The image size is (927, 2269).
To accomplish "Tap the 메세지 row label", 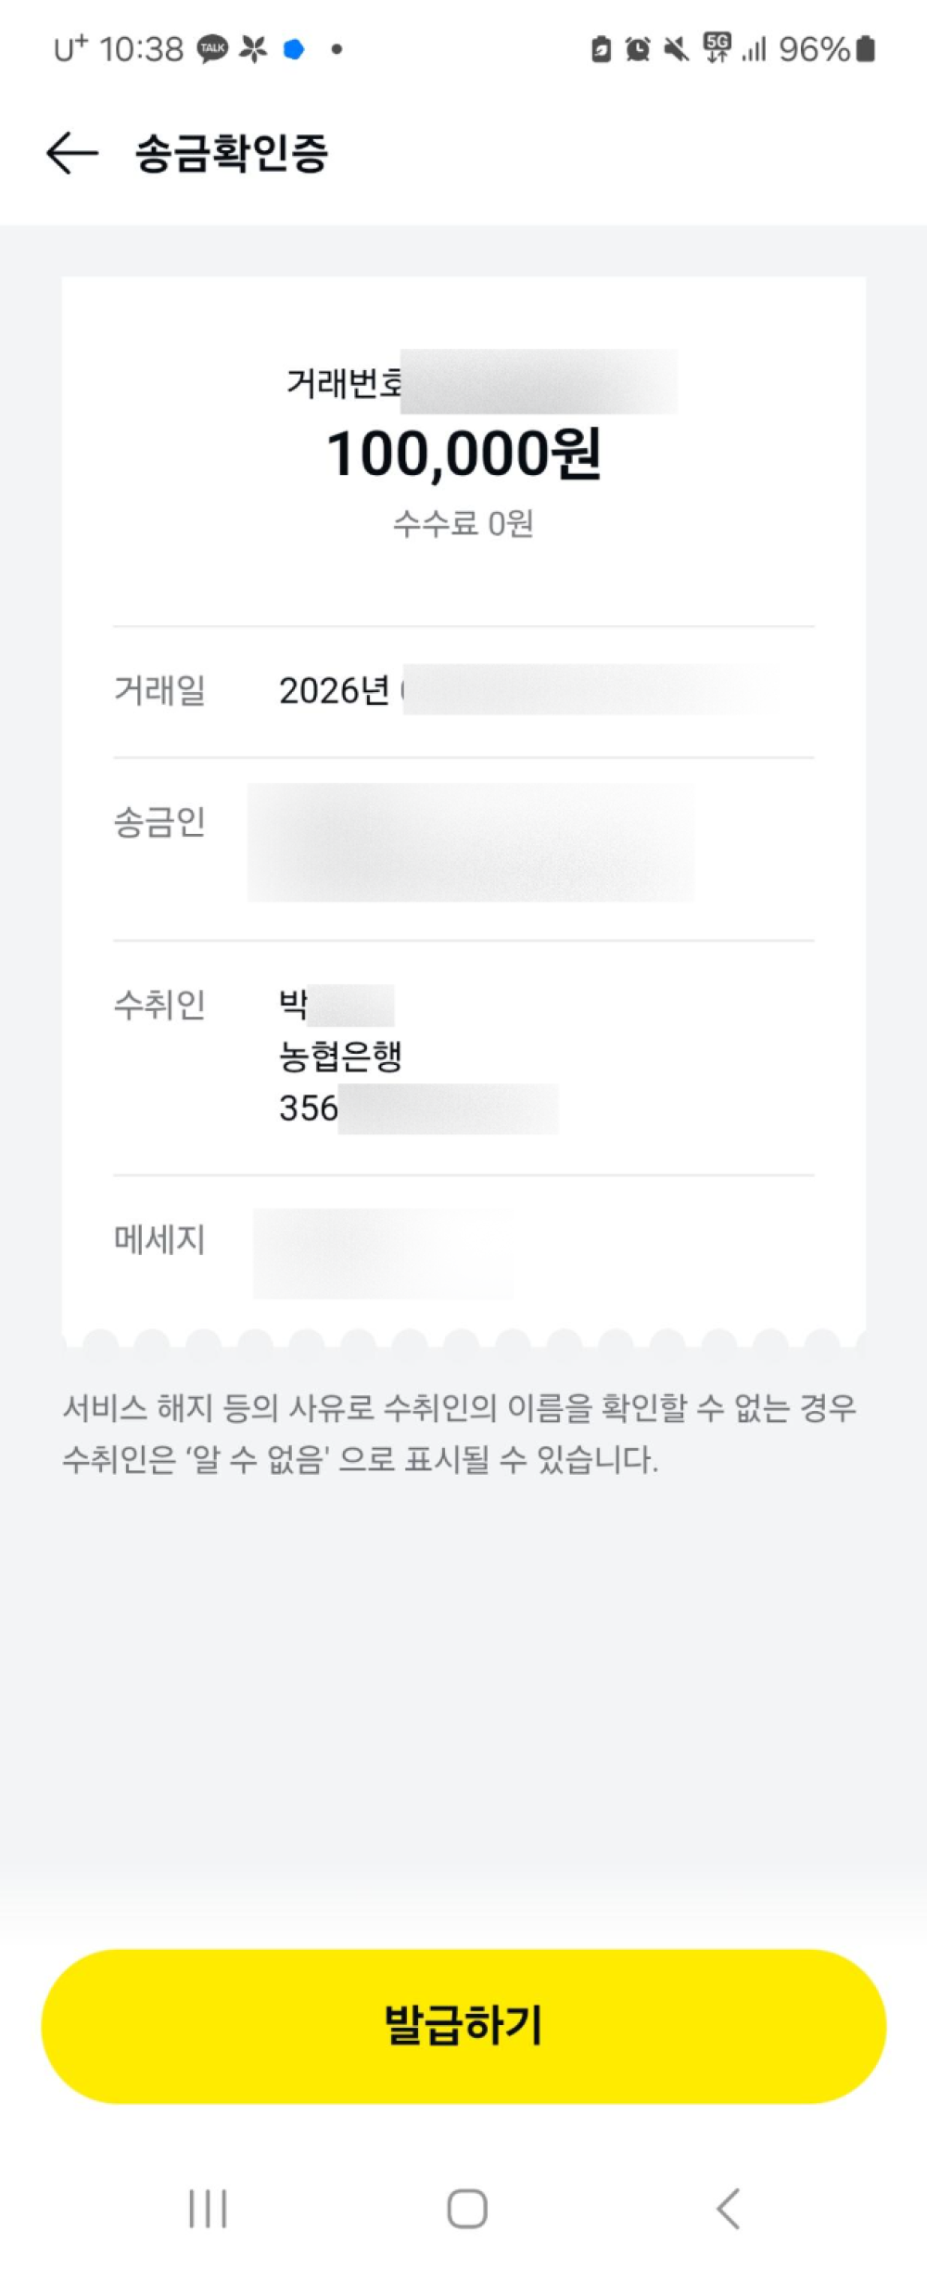I will point(159,1238).
